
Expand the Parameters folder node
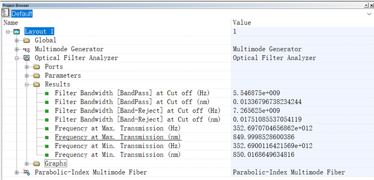coord(27,76)
